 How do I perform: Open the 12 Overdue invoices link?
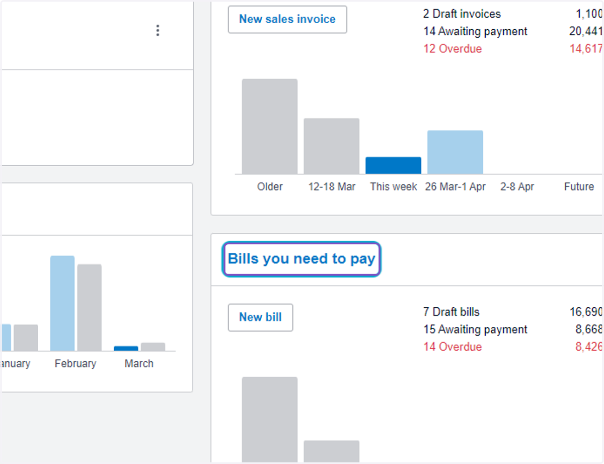[x=452, y=49]
